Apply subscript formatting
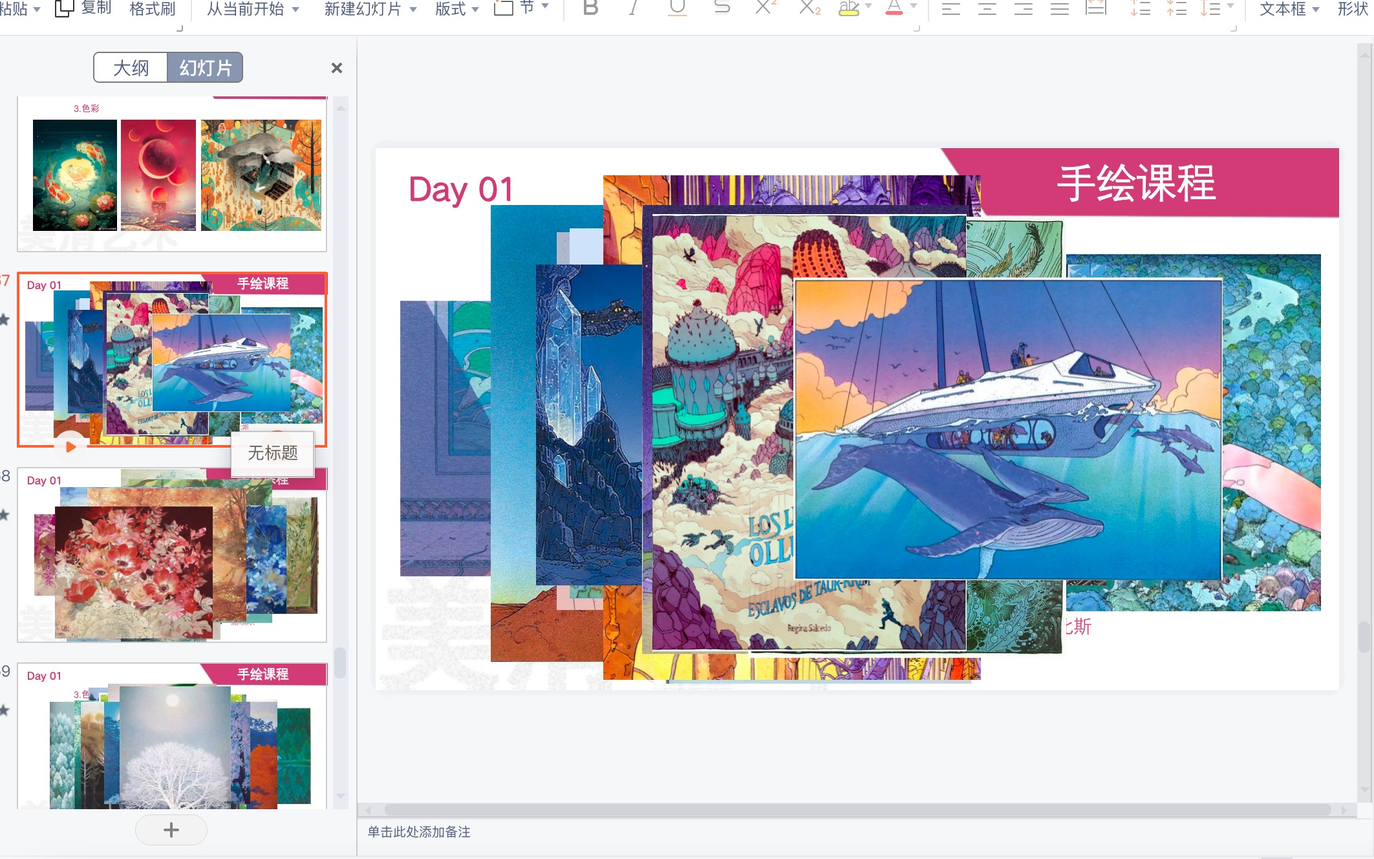The width and height of the screenshot is (1374, 859). tap(809, 8)
